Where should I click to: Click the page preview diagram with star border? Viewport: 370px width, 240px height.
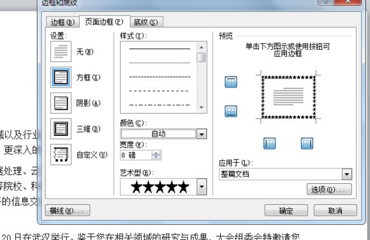(x=288, y=97)
